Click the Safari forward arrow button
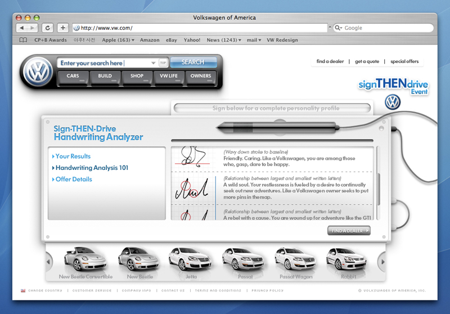Image resolution: width=450 pixels, height=314 pixels. (33, 28)
